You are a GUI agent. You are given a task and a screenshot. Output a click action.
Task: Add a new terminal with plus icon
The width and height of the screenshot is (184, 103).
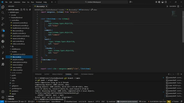click(169, 74)
